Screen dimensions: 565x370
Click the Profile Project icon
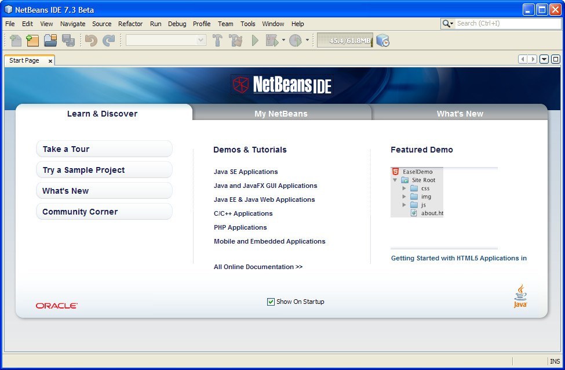point(296,41)
